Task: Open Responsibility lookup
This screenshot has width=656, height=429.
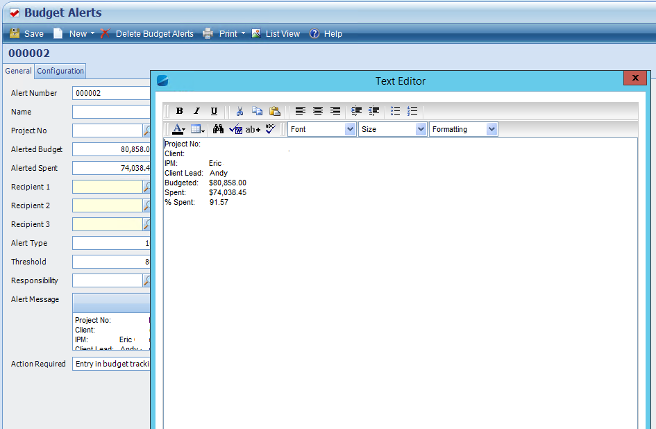Action: point(147,280)
